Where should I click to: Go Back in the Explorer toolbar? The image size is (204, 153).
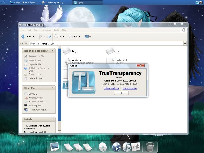tap(27, 37)
